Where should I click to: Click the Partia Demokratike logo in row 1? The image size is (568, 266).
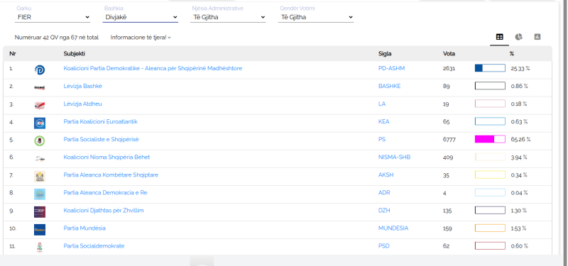point(40,70)
